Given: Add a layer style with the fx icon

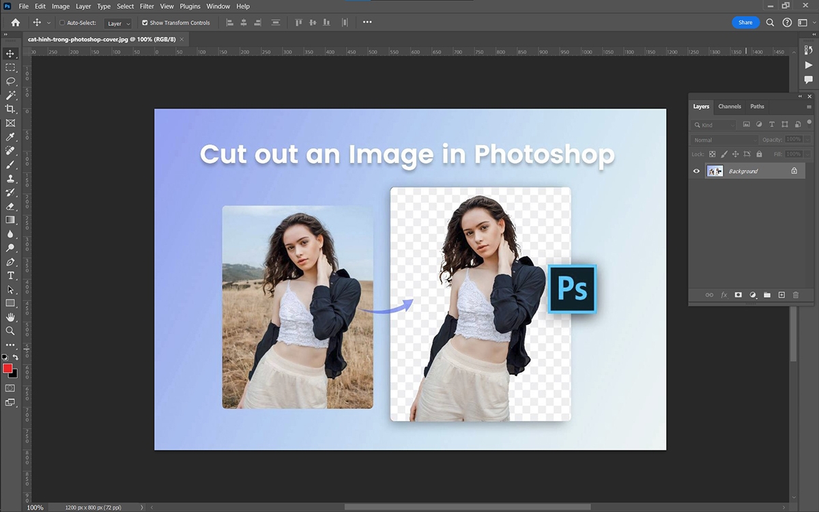Looking at the screenshot, I should [x=724, y=295].
